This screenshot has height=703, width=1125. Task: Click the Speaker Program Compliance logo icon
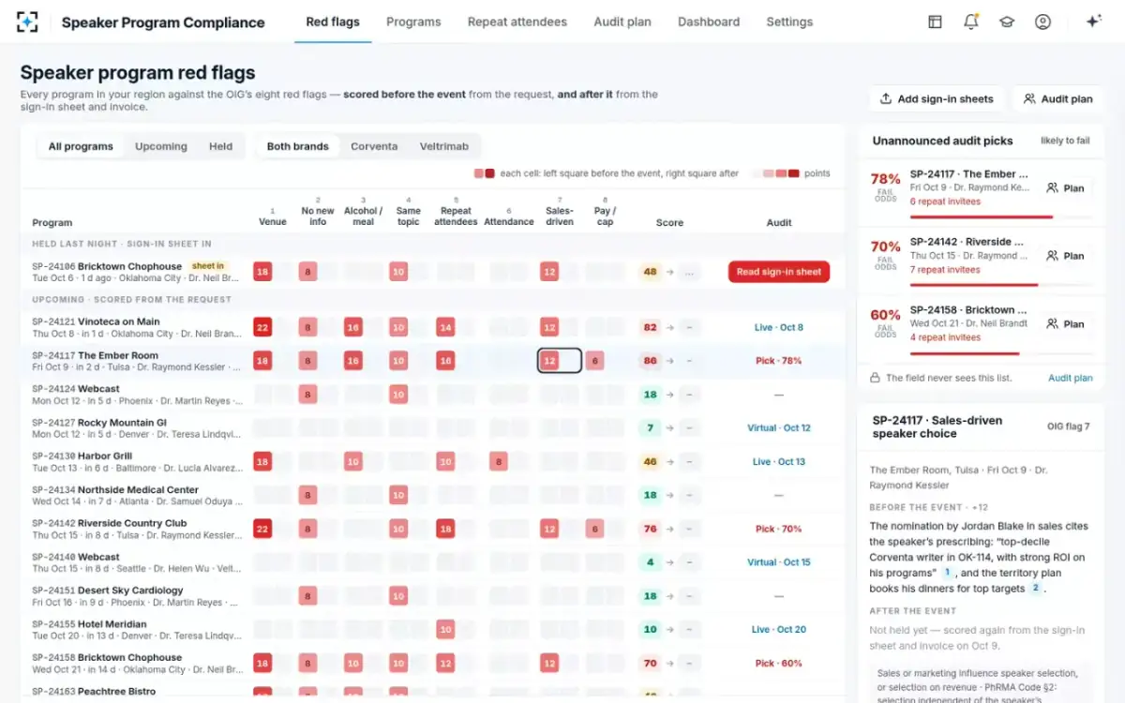28,22
